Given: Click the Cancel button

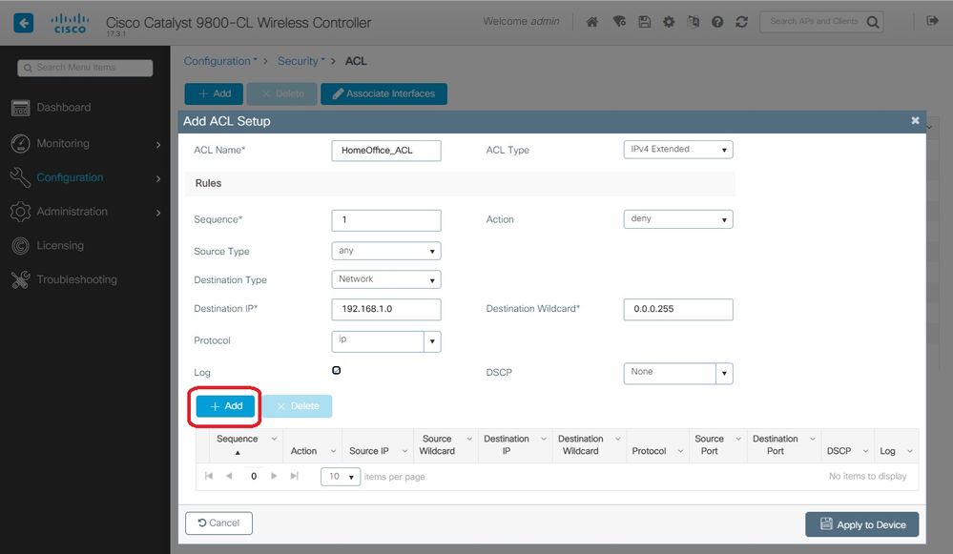Looking at the screenshot, I should (x=218, y=523).
